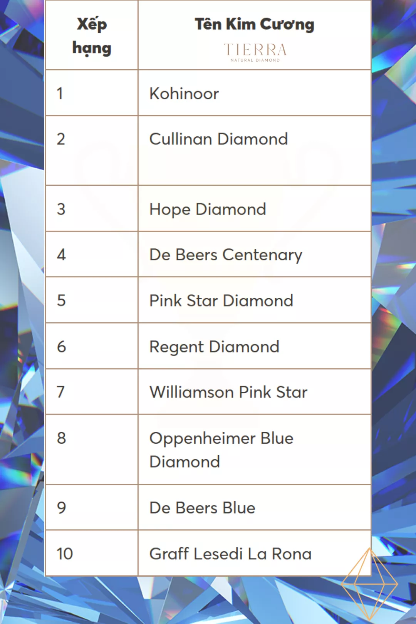Click the gold diamond outline icon
Image resolution: width=416 pixels, height=624 pixels.
pos(369,583)
